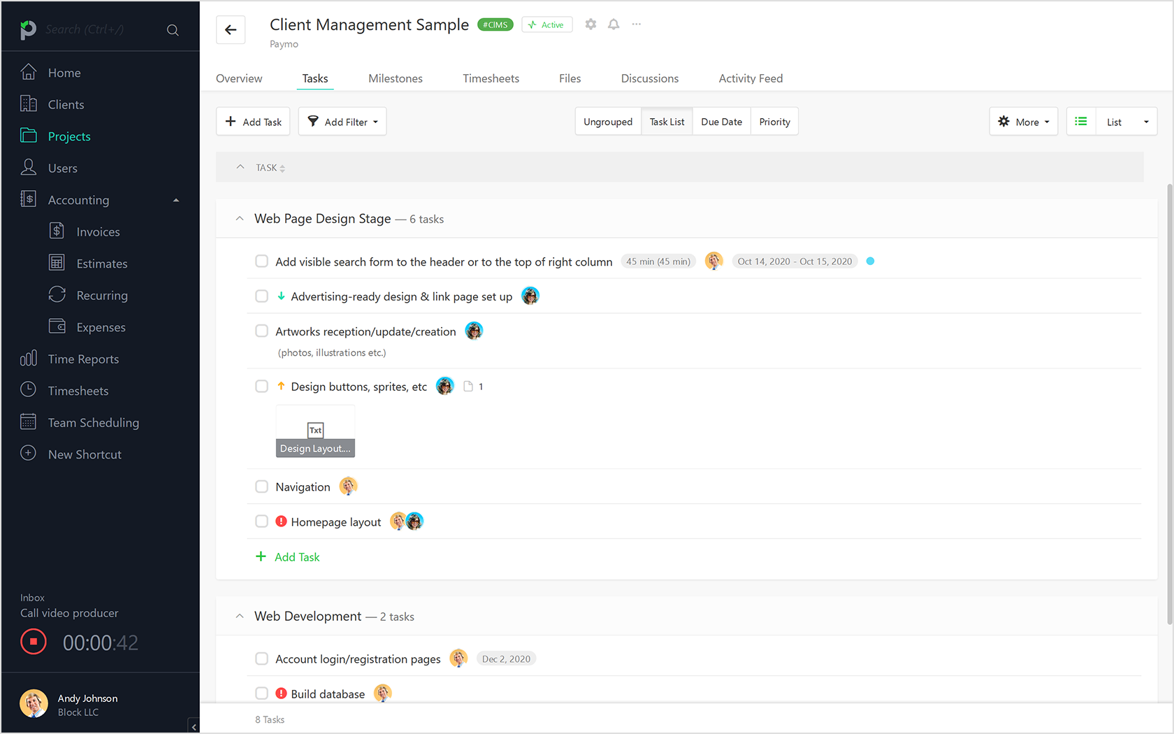Check the Advertising-ready design task

[261, 296]
